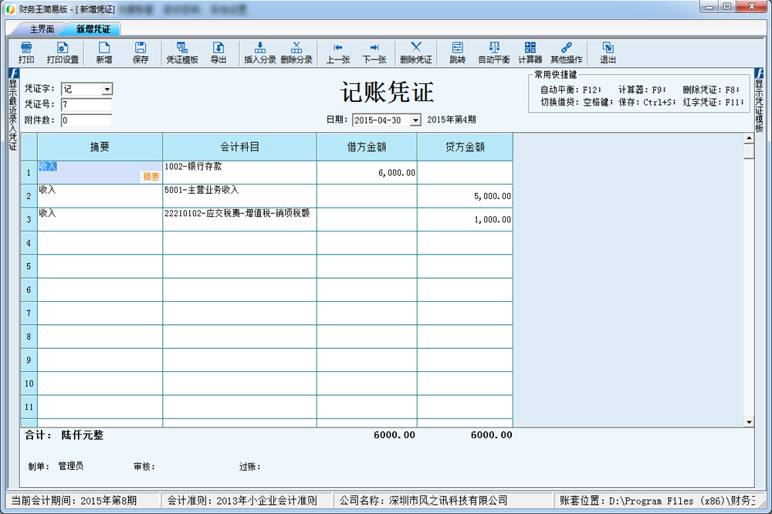772x514 pixels.
Task: Open the 计算器 calculator
Action: (x=530, y=52)
